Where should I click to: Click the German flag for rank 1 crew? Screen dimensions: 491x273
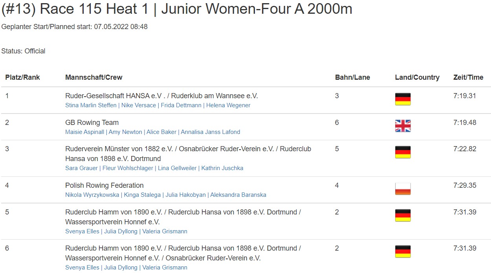[403, 99]
